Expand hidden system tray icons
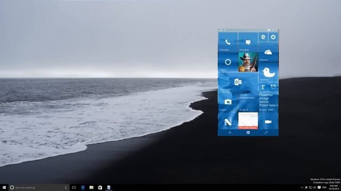 [302, 187]
